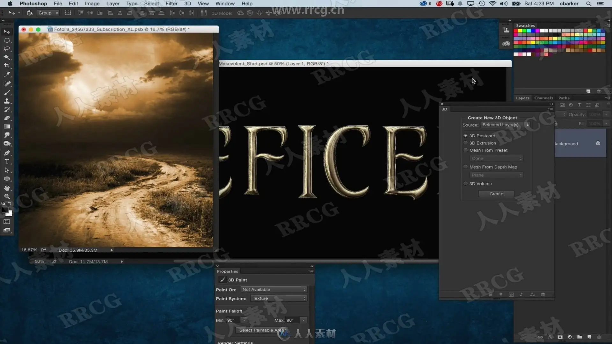Click the Makevolent_Start.psd document title bar
This screenshot has width=612, height=344.
click(x=365, y=63)
